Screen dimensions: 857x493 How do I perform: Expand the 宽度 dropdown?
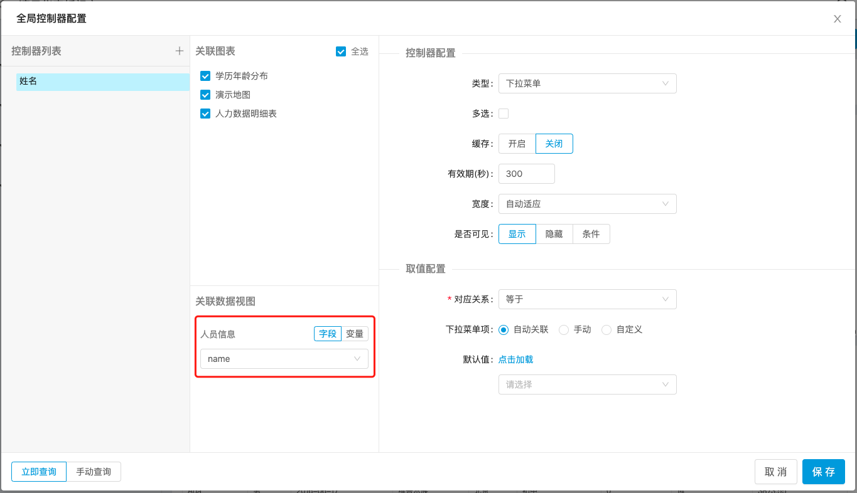click(x=587, y=204)
